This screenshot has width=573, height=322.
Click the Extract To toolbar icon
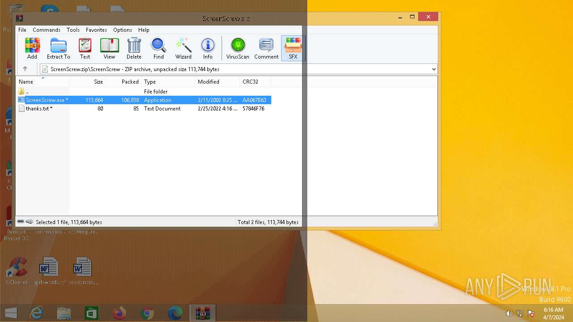[x=58, y=48]
